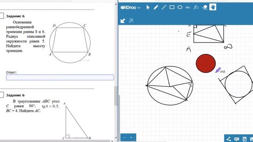The height and width of the screenshot is (142, 253).
Task: Select the straight line tool
Action: point(164,7)
